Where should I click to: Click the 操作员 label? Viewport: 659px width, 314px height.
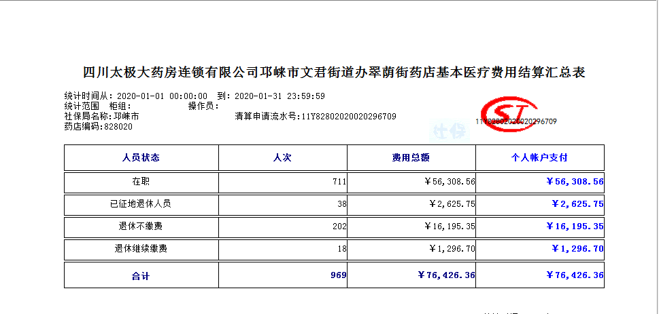pyautogui.click(x=203, y=106)
